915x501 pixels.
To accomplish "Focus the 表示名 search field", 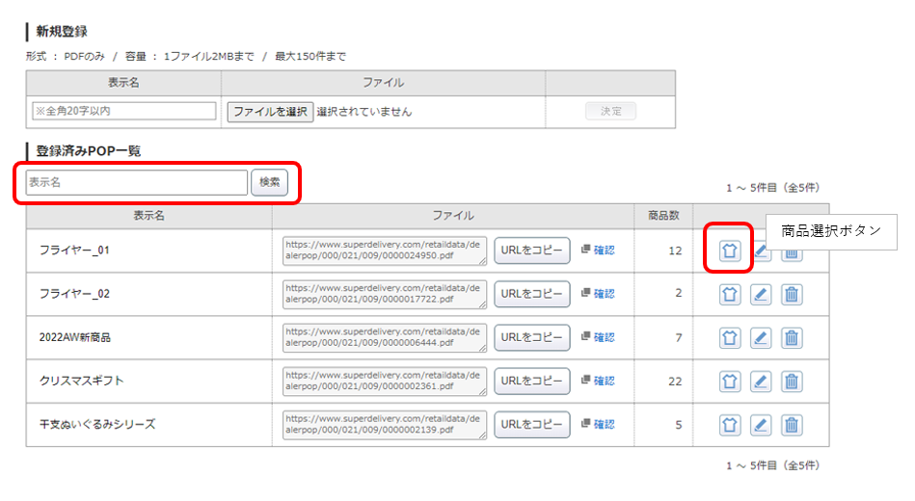I will click(137, 182).
